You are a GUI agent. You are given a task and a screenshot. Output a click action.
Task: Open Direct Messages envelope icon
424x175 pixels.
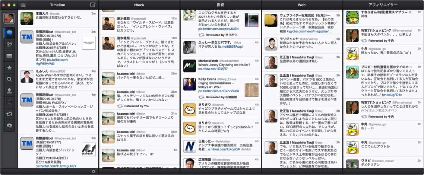tap(9, 56)
